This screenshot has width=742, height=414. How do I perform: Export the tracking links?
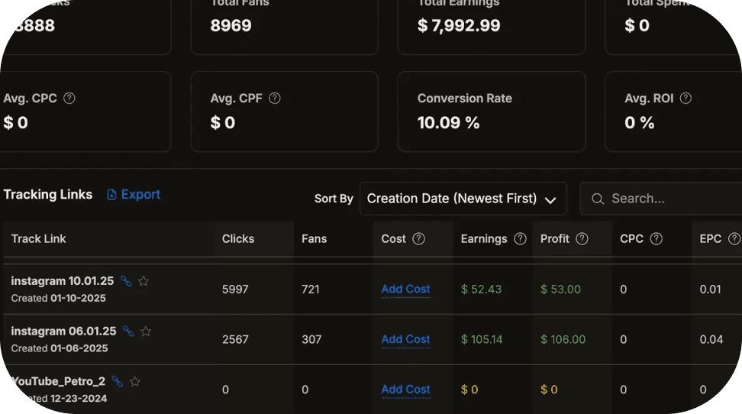[x=134, y=195]
